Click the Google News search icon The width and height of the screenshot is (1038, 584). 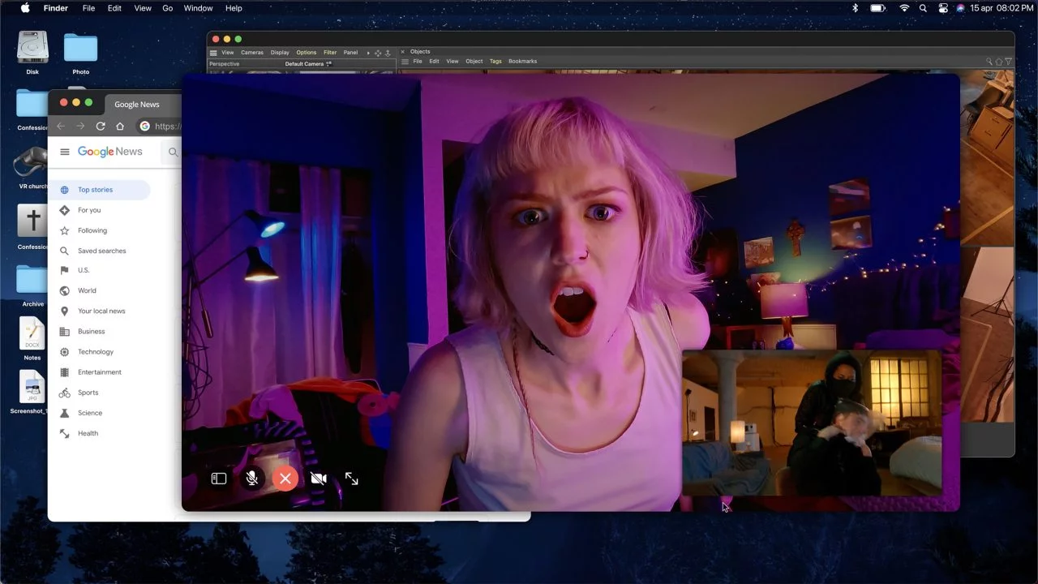[x=173, y=152]
